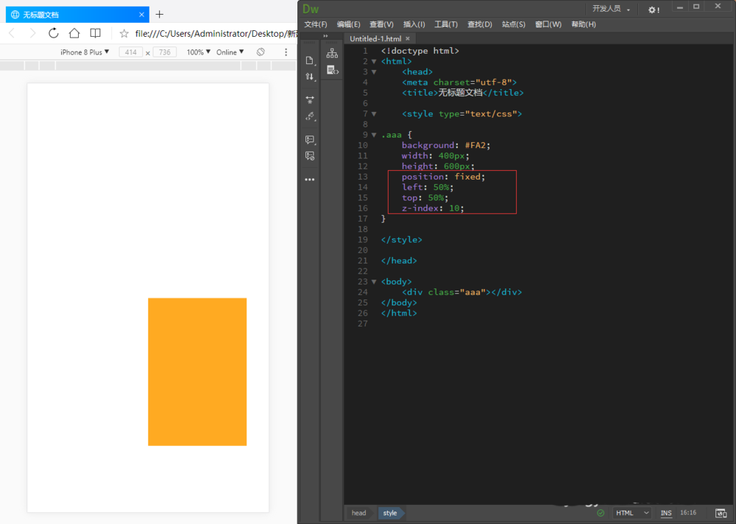
Task: Open the 100% zoom dropdown
Action: coord(198,52)
